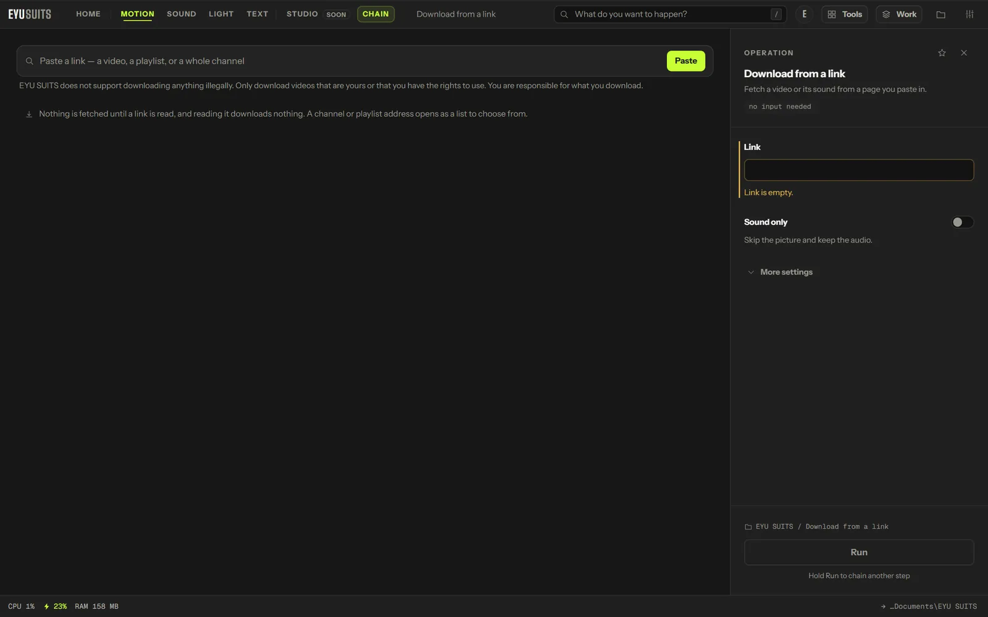Click the EYU SUITS logo
This screenshot has width=988, height=617.
(30, 14)
